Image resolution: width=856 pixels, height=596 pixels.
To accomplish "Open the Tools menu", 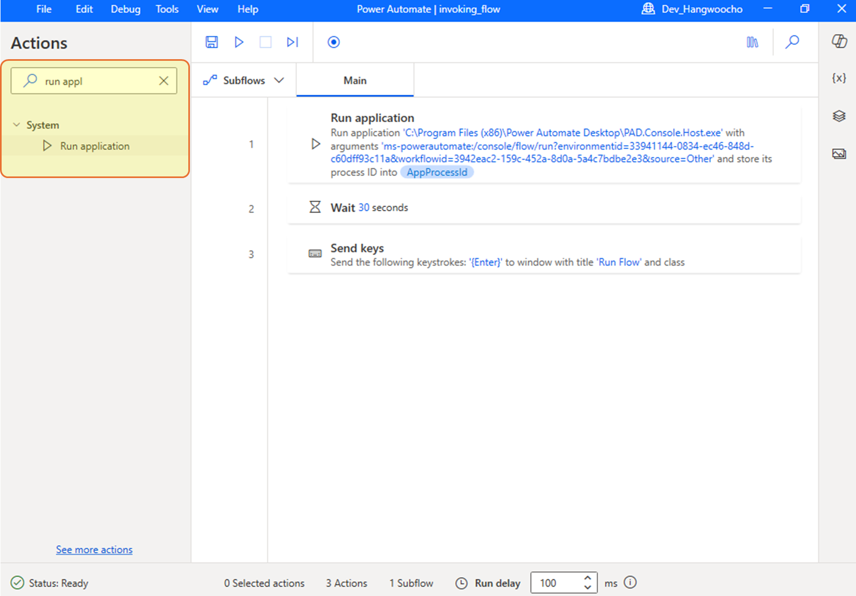I will pyautogui.click(x=167, y=9).
